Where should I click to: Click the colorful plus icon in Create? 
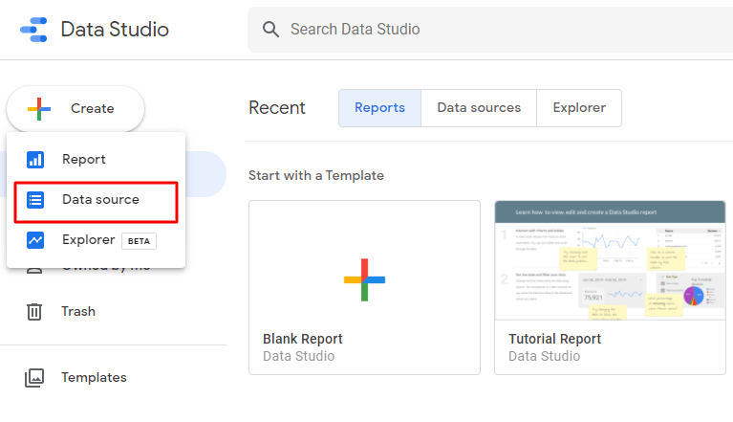pyautogui.click(x=39, y=108)
